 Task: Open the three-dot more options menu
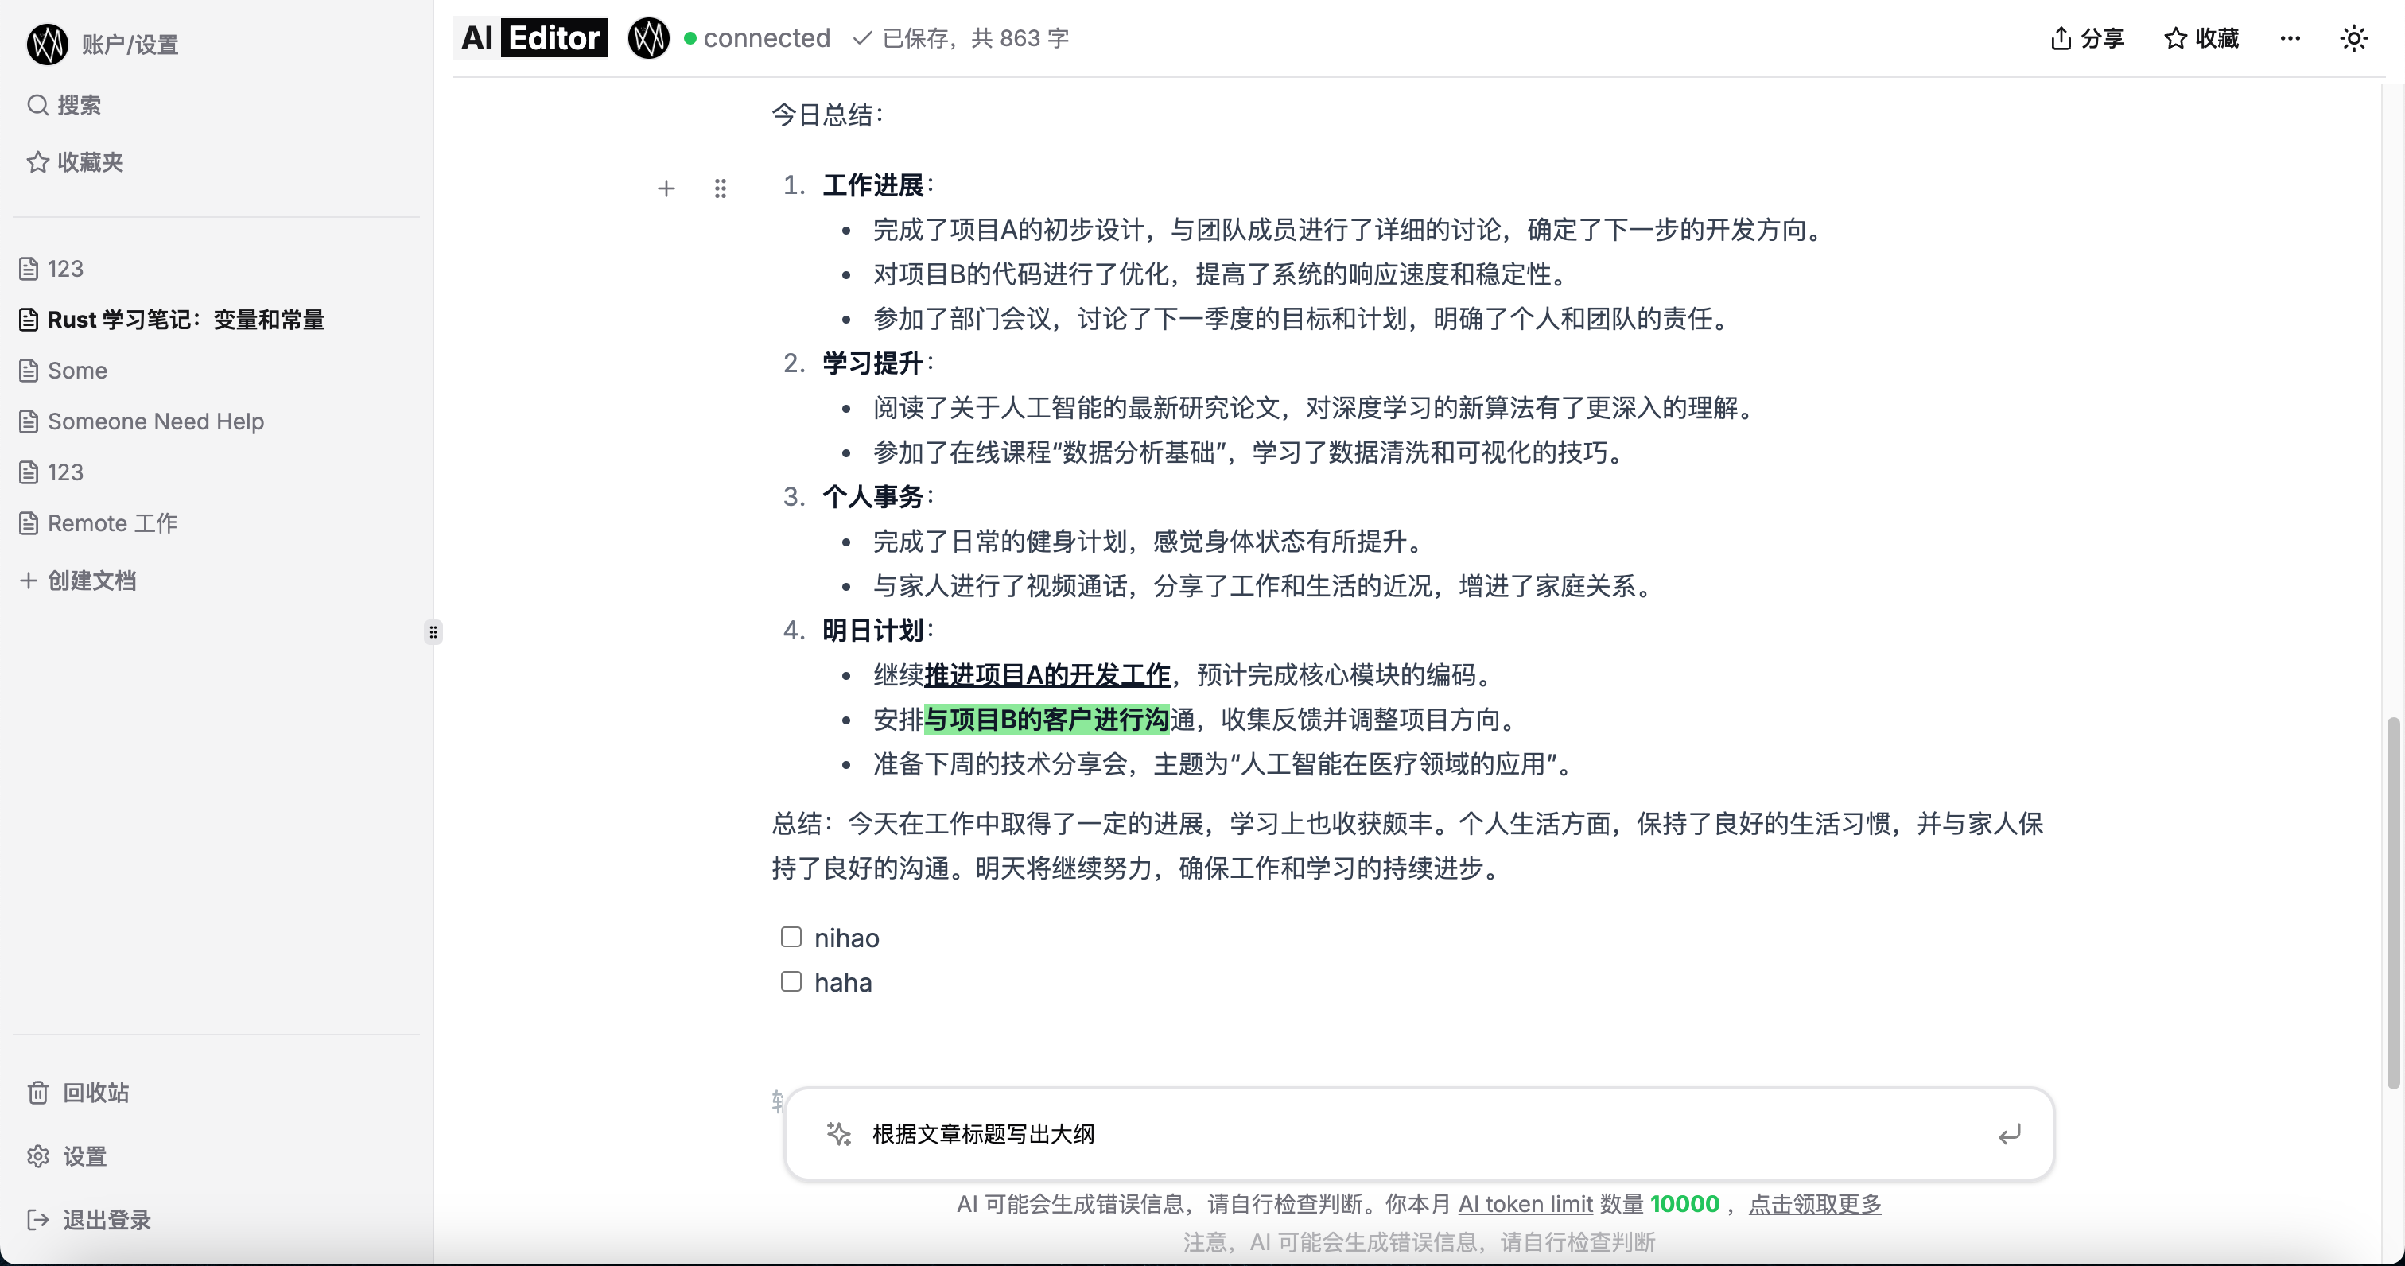[2289, 38]
